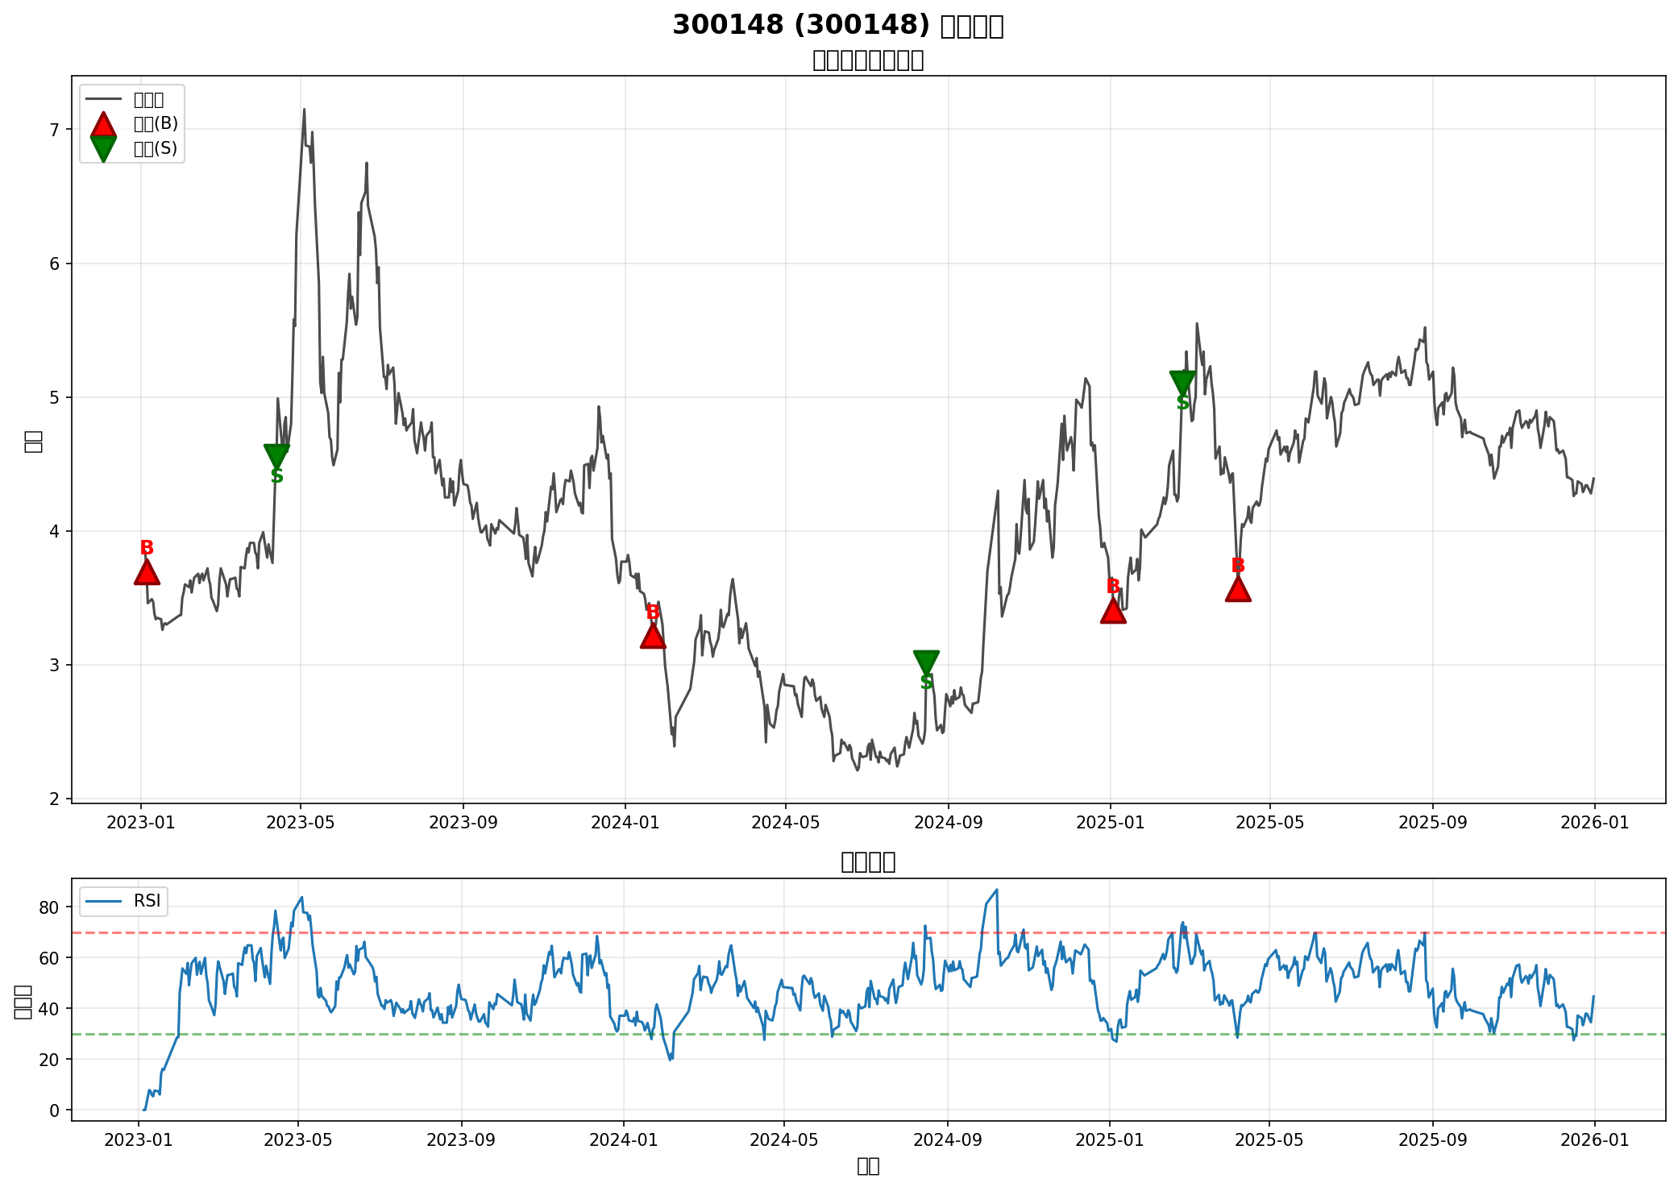This screenshot has height=1187, width=1678.
Task: Click the RSI indicator subplot title
Action: 867,861
